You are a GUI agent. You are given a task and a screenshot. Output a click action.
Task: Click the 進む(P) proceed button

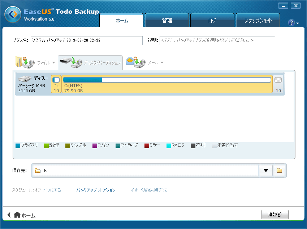pos(275,215)
